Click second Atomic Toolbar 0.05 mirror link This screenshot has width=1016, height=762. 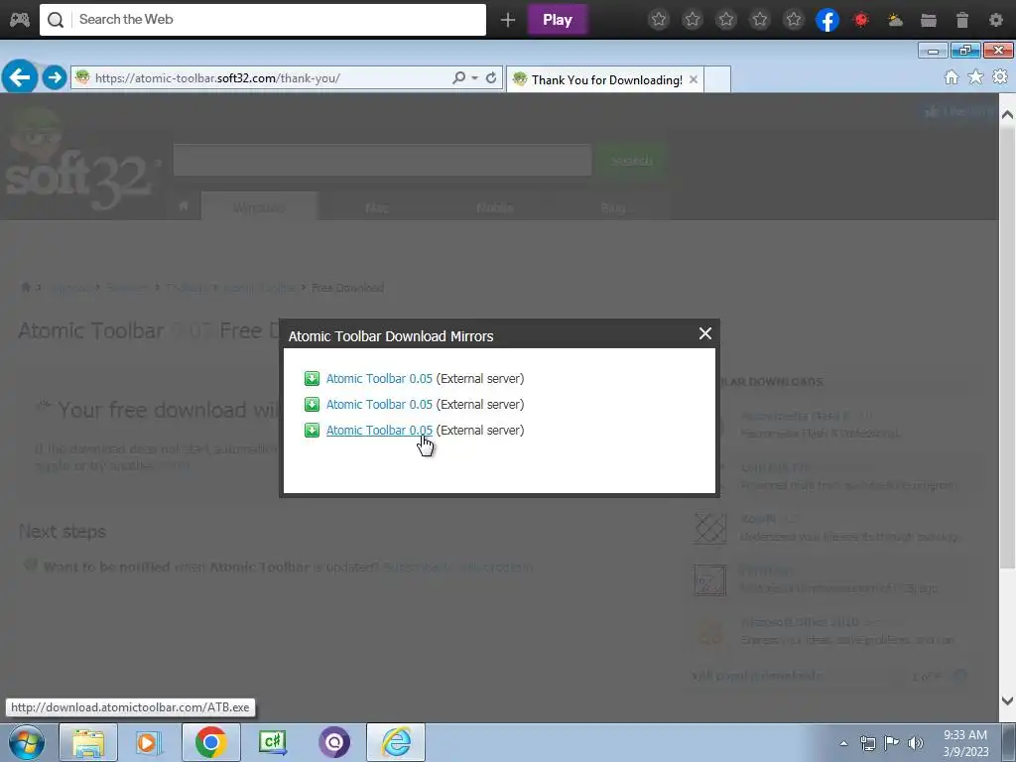tap(379, 405)
